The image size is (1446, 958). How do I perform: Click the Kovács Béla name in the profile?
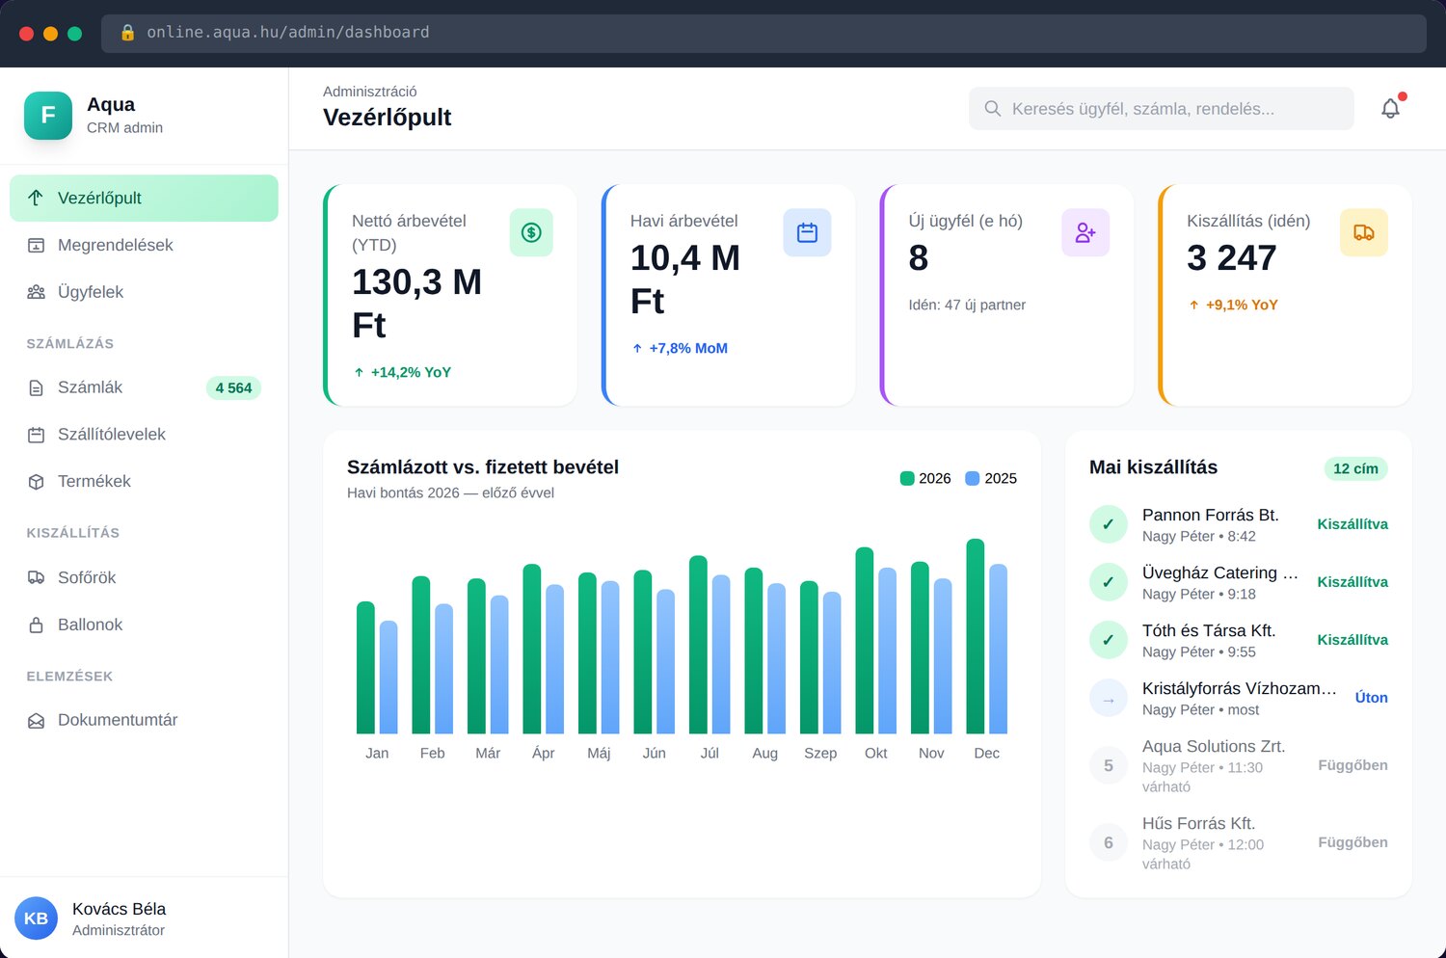[119, 909]
